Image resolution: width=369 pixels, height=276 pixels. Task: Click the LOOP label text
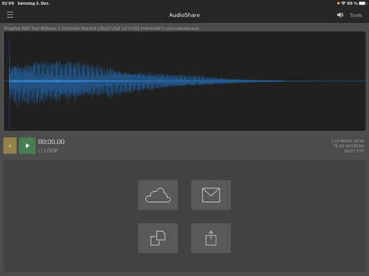coord(51,150)
